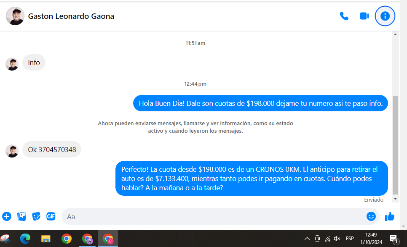The width and height of the screenshot is (407, 247).
Task: Send a thumbs-up like
Action: 390,216
